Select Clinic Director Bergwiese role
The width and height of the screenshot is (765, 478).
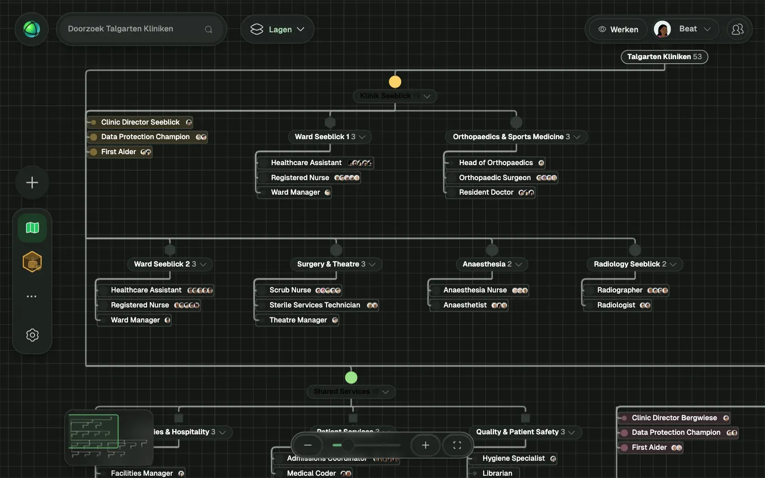click(674, 418)
